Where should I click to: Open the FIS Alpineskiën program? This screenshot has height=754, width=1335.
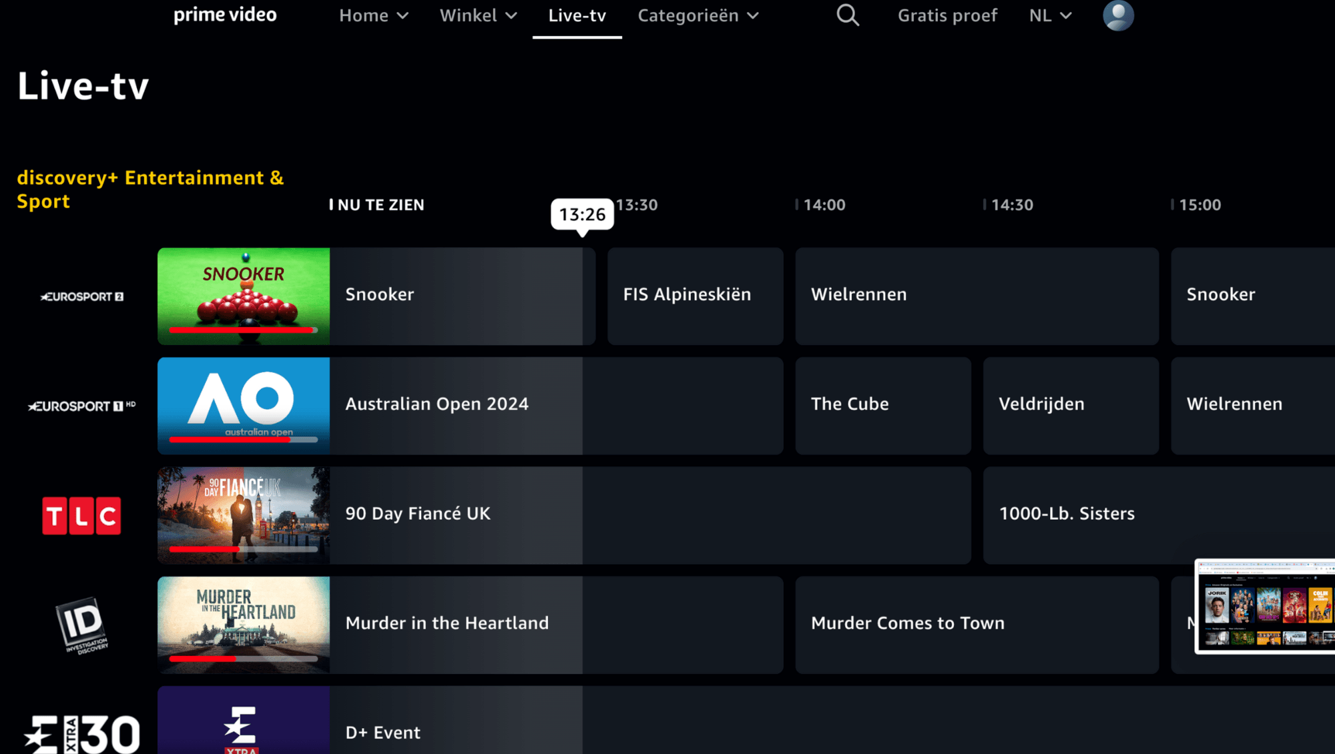tap(695, 296)
